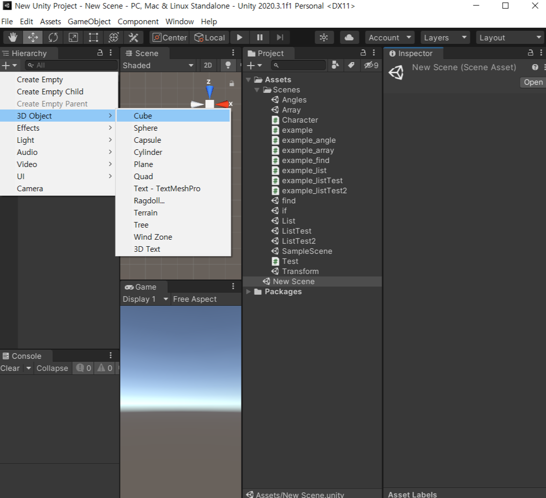Collapse the Assets folder
This screenshot has height=498, width=546.
pos(248,80)
